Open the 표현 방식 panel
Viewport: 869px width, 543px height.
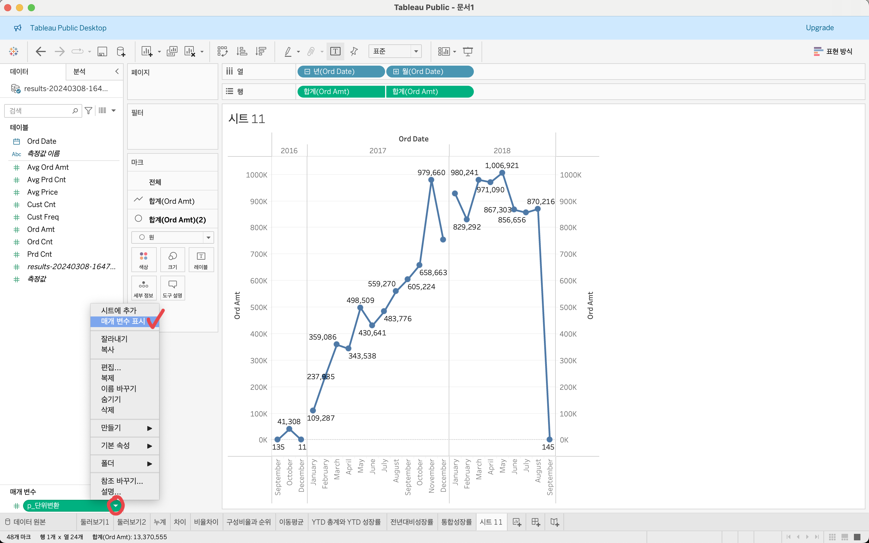tap(833, 51)
